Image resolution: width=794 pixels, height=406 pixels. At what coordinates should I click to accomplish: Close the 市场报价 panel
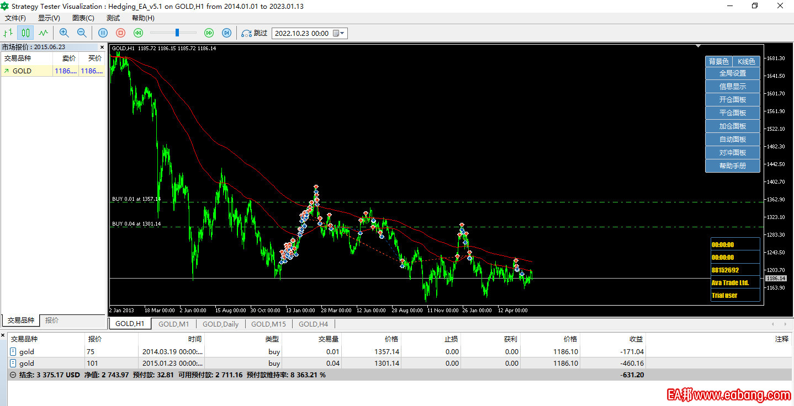click(102, 47)
